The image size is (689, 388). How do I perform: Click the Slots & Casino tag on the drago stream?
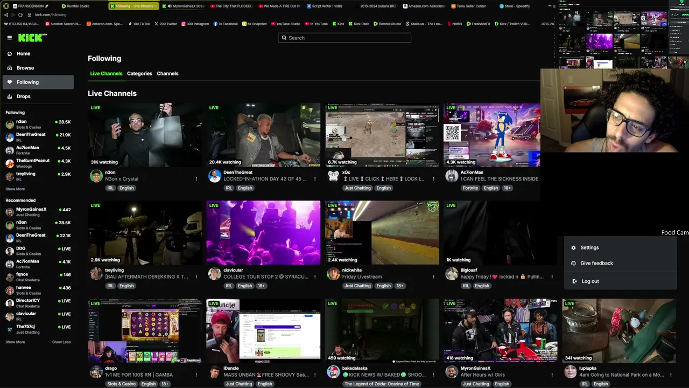(x=121, y=384)
